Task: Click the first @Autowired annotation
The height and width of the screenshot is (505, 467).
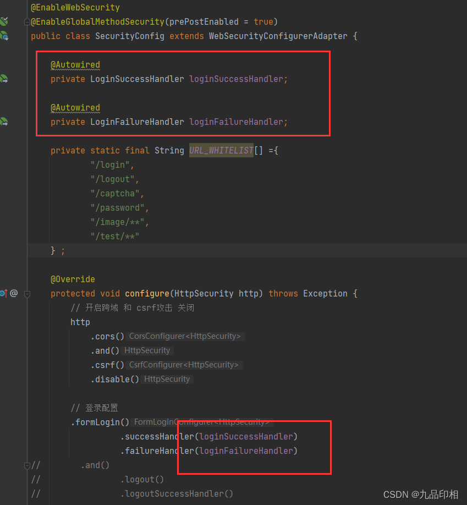Action: (75, 65)
